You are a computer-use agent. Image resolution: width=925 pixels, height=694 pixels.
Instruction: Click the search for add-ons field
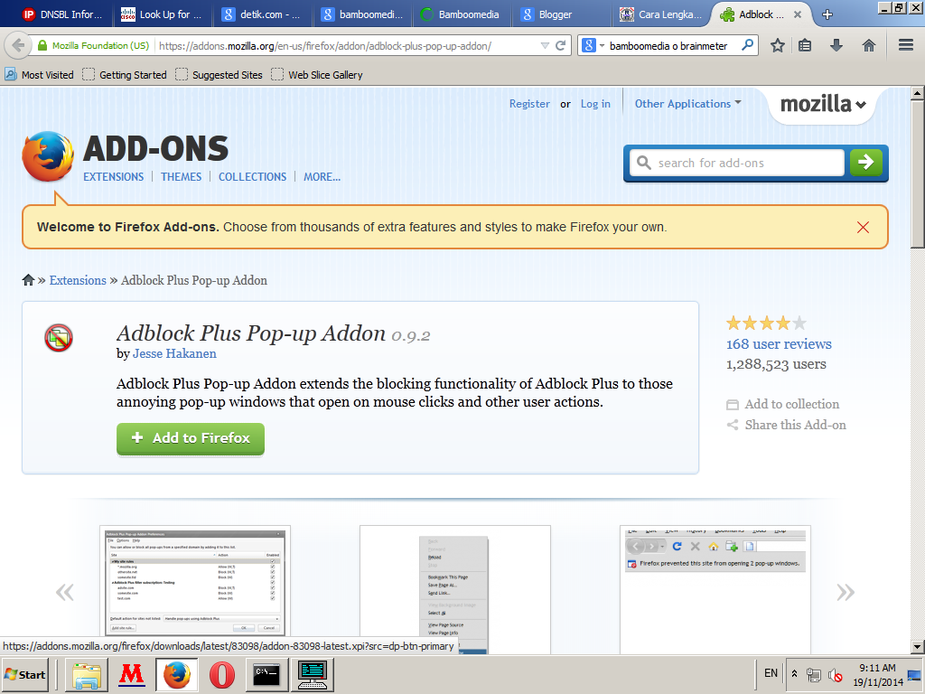click(x=737, y=163)
